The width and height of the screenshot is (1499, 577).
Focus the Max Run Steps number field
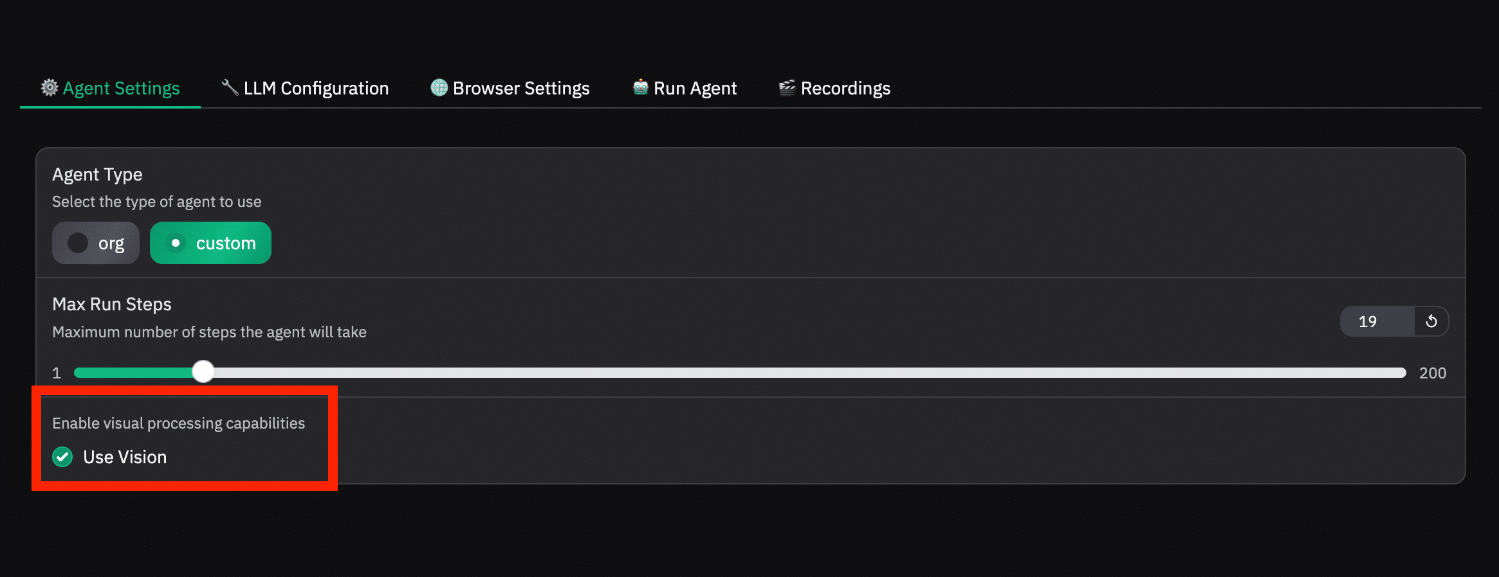[x=1375, y=321]
